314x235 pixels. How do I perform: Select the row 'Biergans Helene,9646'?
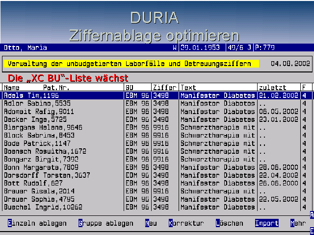[x=157, y=127]
